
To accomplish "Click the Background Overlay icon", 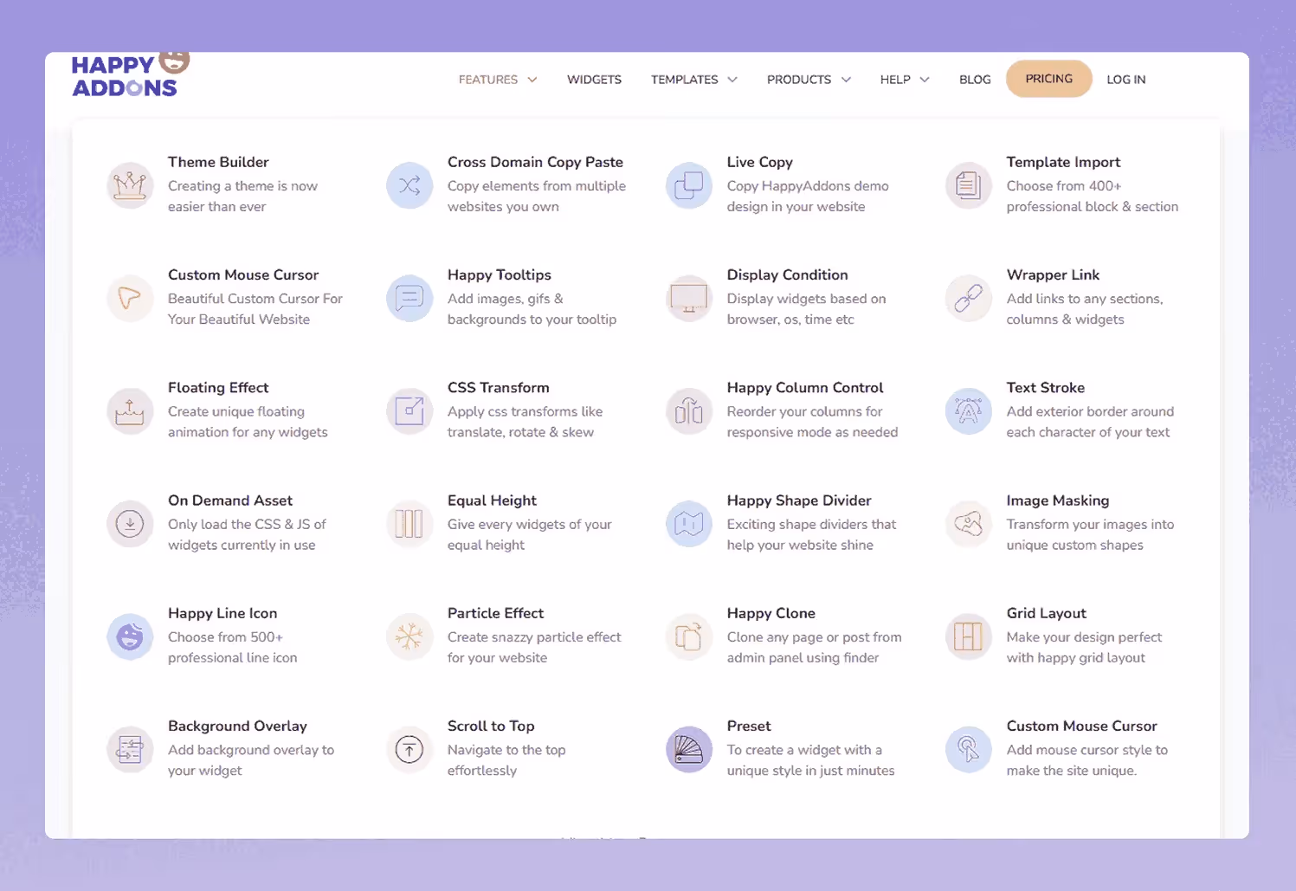I will (130, 750).
